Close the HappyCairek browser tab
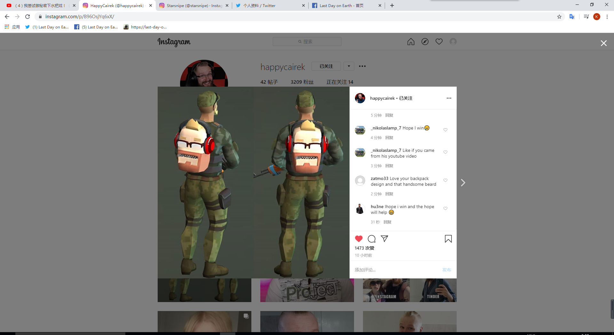This screenshot has height=335, width=614. 151,5
